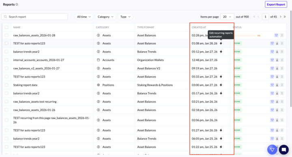Click bolt icon for 01:27 am, Jan 26 report
This screenshot has width=292, height=157.
pyautogui.click(x=221, y=130)
